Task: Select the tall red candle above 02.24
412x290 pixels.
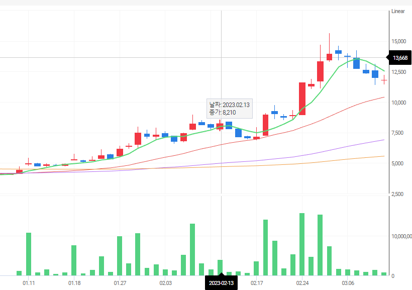Action: pos(302,99)
